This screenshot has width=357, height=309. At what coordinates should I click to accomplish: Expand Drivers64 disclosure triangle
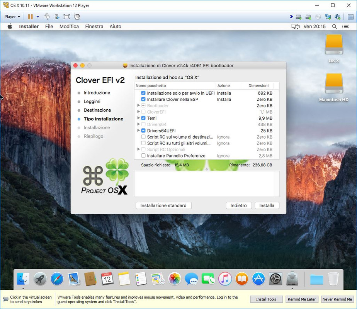pos(138,124)
